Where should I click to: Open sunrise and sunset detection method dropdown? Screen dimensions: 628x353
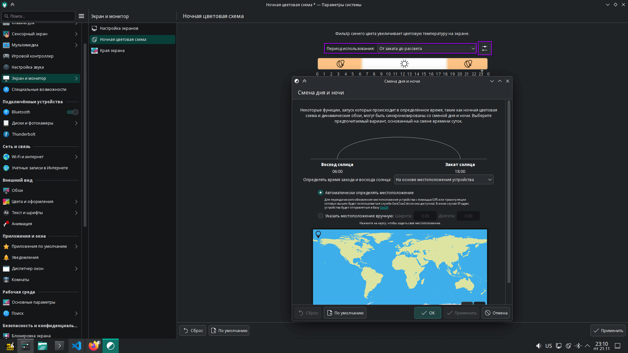click(444, 180)
